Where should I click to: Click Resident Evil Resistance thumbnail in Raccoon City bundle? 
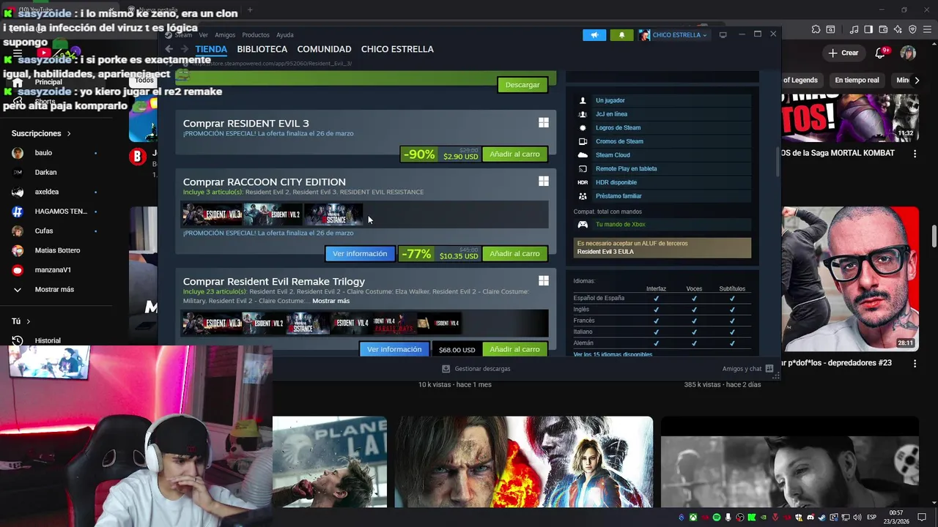click(x=333, y=214)
